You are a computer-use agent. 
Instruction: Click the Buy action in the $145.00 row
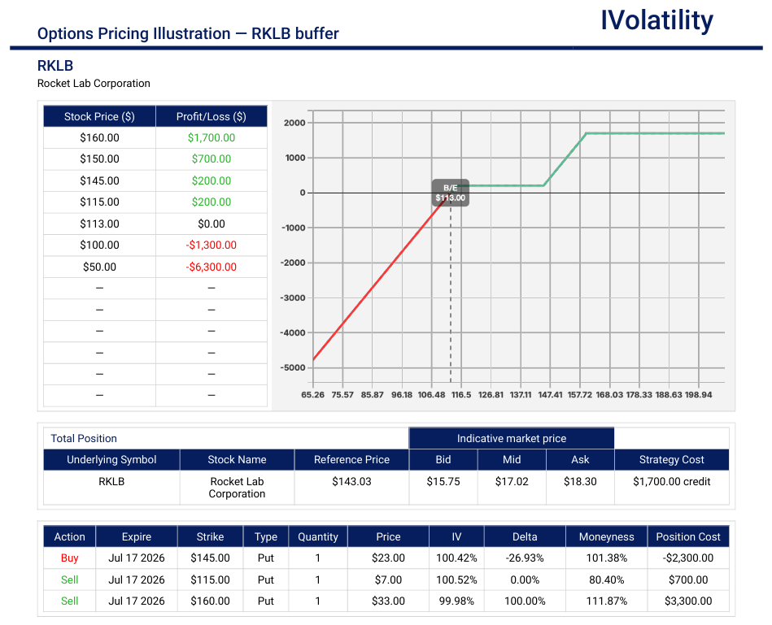click(69, 558)
